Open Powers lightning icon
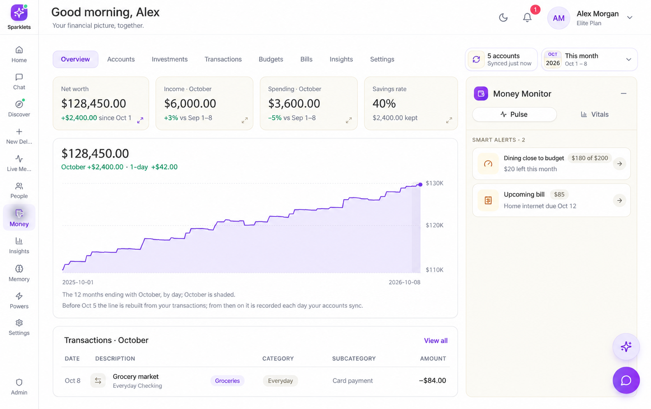 tap(19, 296)
